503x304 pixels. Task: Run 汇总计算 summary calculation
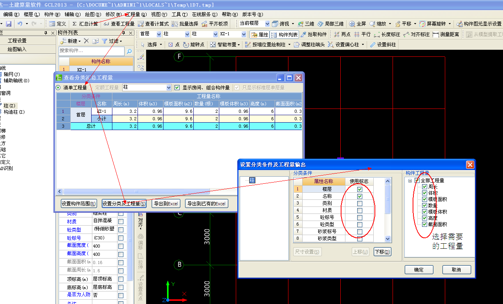click(85, 24)
